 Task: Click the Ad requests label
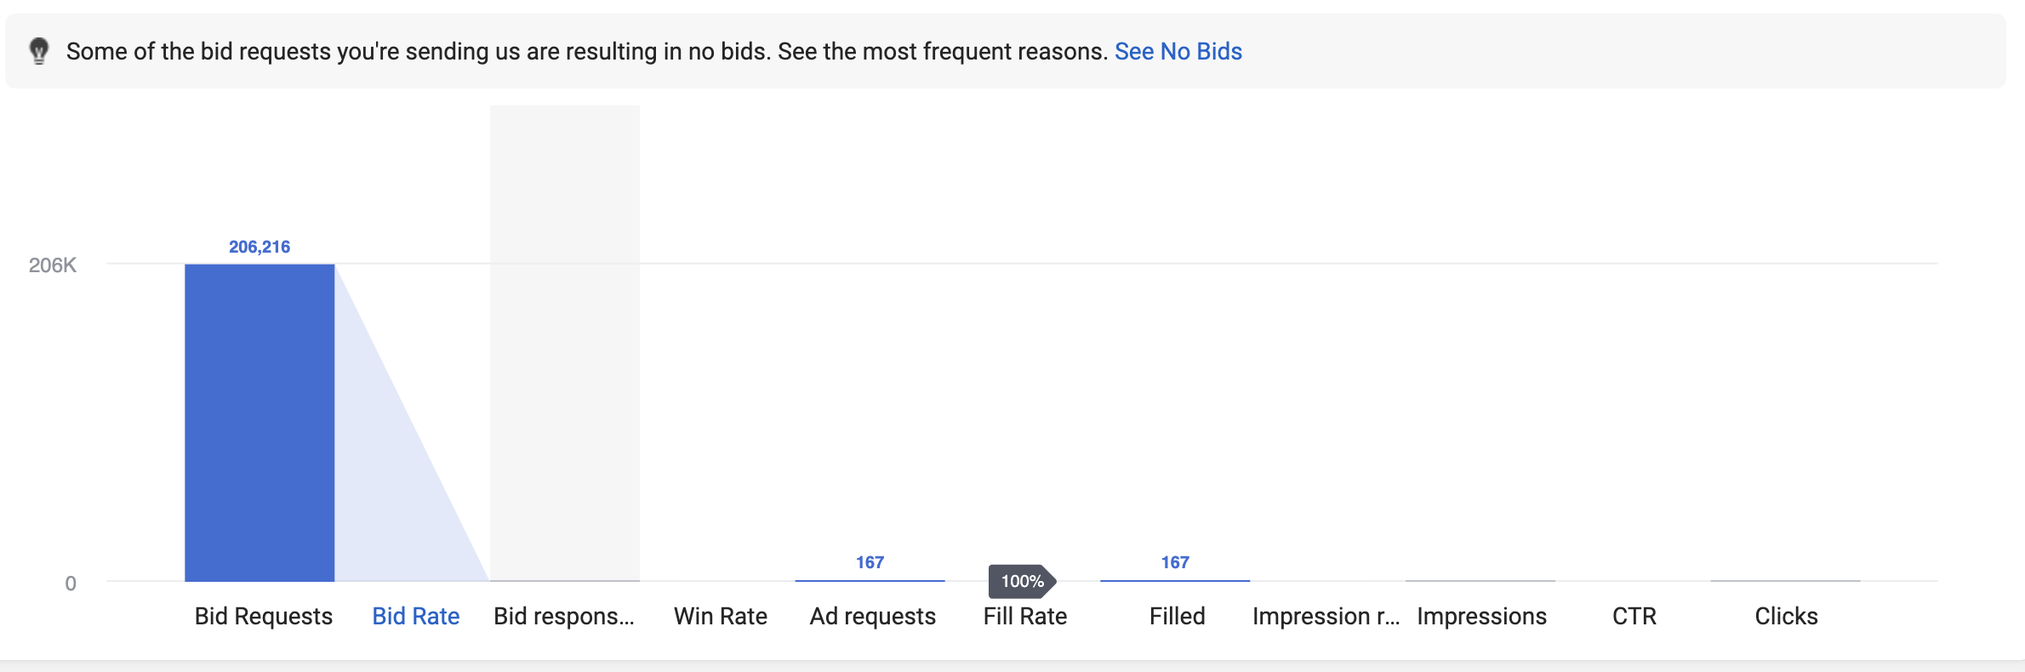pos(872,616)
